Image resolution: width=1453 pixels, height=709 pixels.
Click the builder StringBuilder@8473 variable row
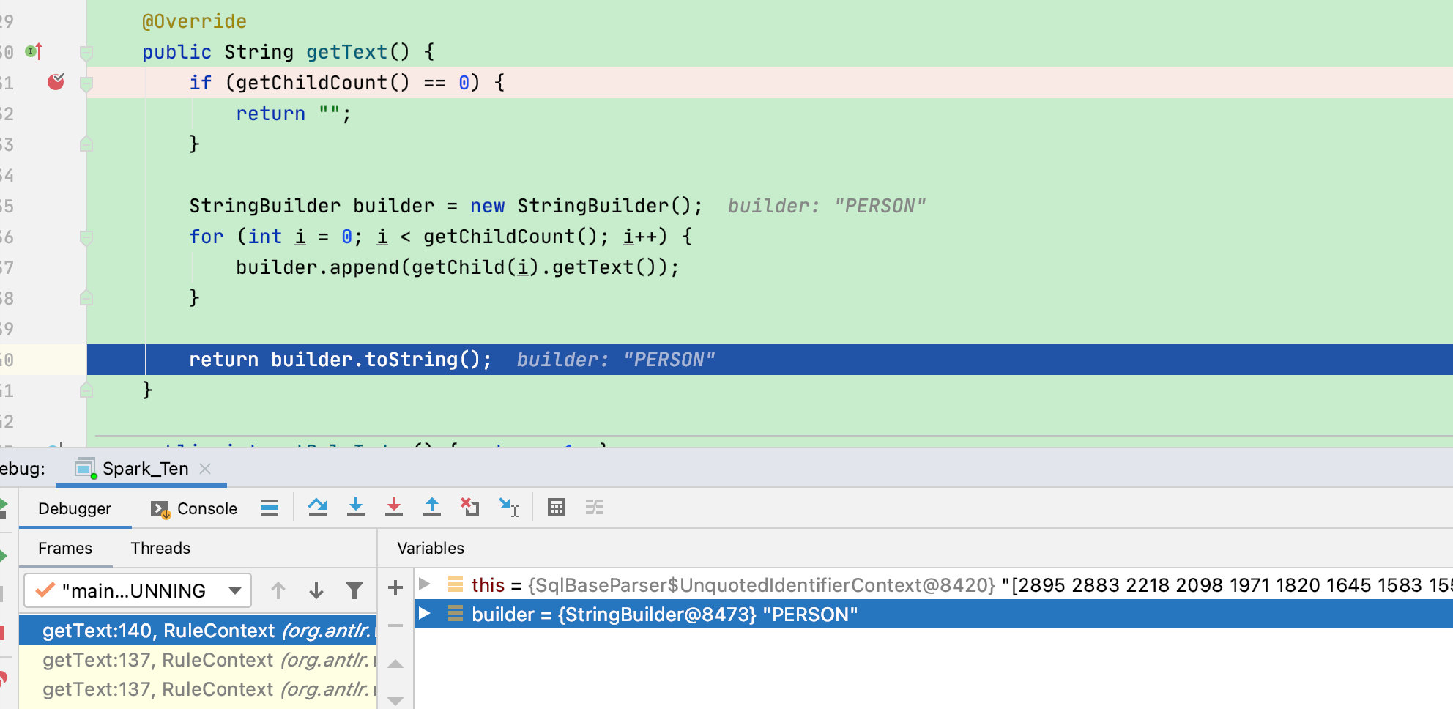(934, 614)
